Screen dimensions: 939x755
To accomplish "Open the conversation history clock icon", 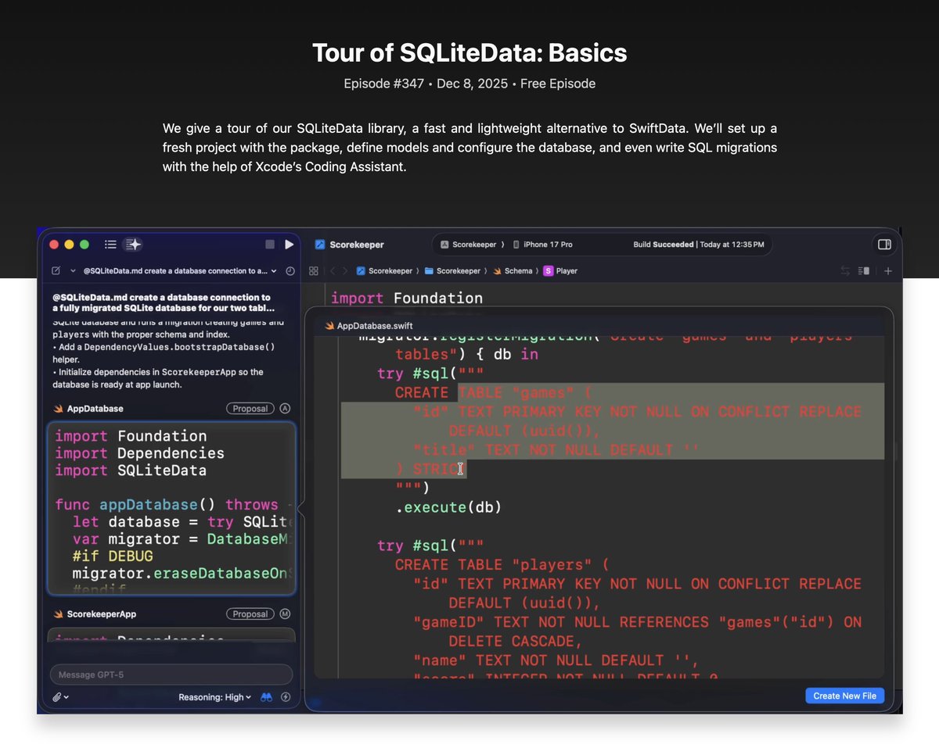I will [x=290, y=271].
